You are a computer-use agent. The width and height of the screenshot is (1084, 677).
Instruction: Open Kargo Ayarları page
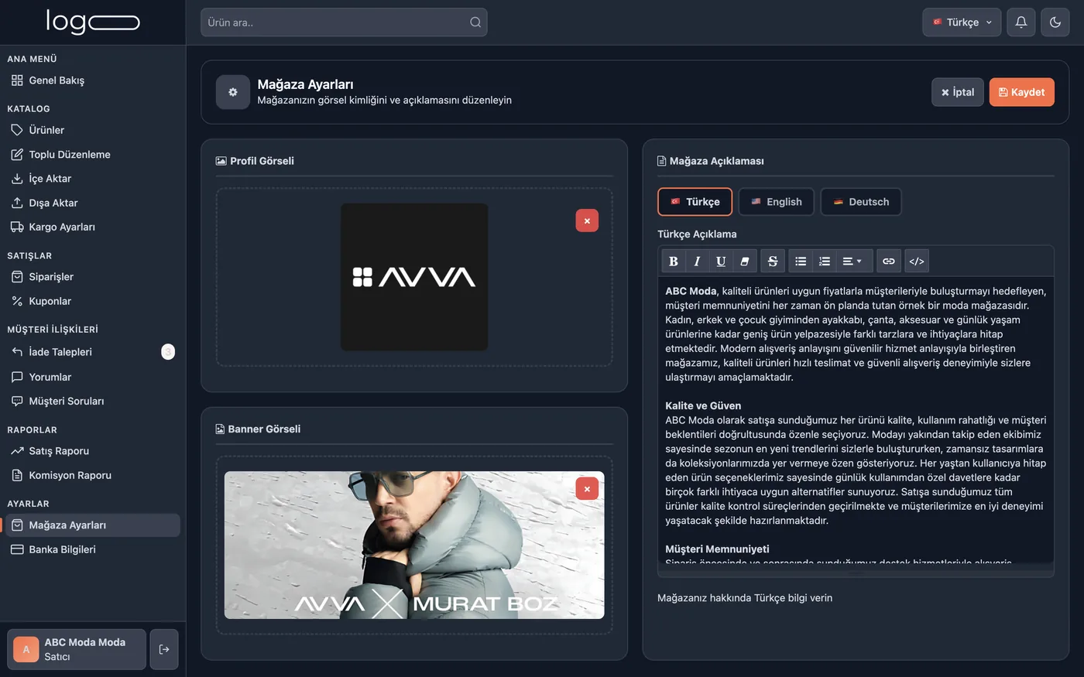click(x=93, y=227)
